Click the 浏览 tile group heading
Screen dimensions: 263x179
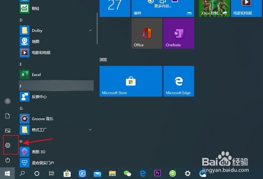pos(103,60)
